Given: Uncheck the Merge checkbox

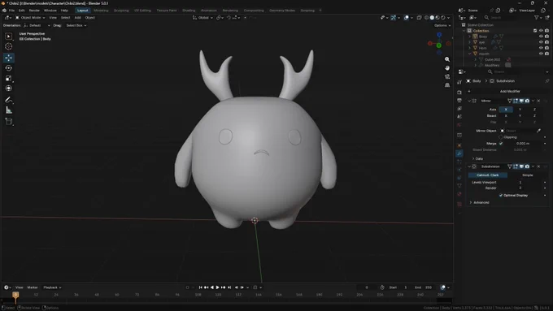Looking at the screenshot, I should click(501, 144).
